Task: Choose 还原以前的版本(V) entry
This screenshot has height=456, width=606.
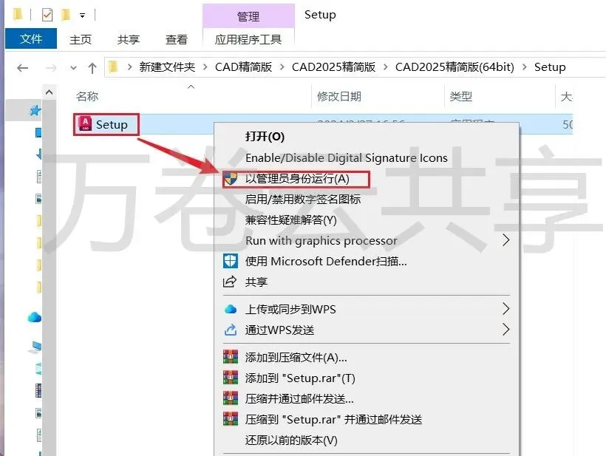Action: pos(291,440)
